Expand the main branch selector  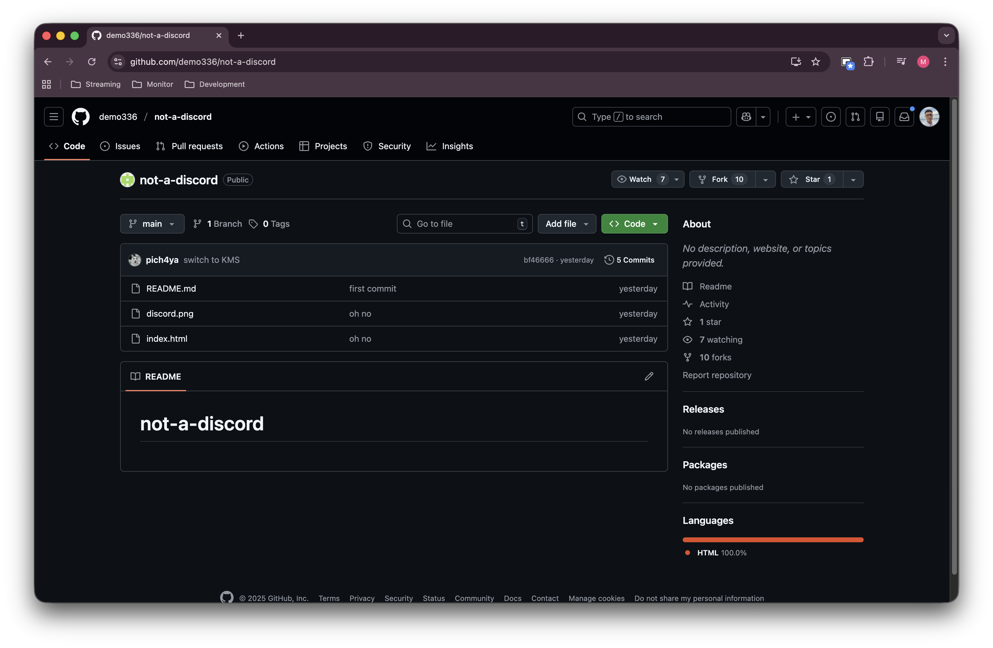152,224
